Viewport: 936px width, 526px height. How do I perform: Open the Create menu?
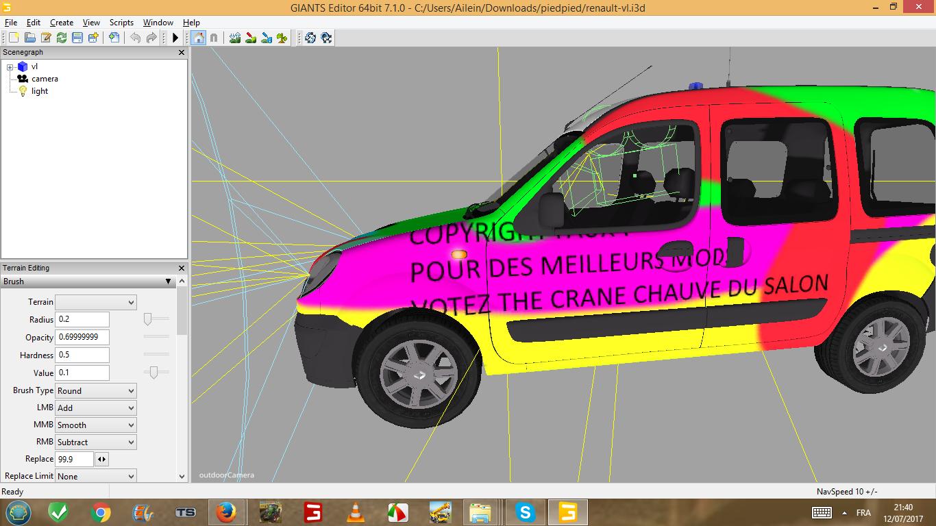pos(62,23)
